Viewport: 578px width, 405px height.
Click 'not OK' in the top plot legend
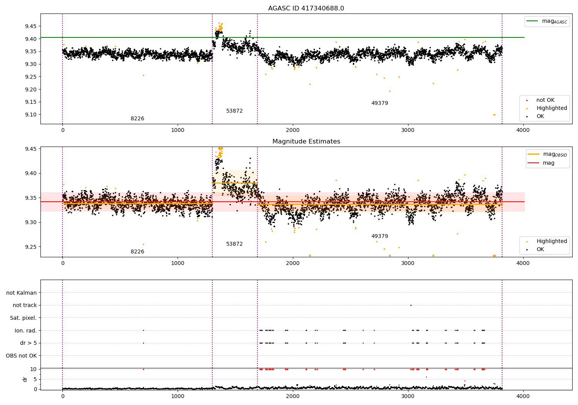pos(545,100)
